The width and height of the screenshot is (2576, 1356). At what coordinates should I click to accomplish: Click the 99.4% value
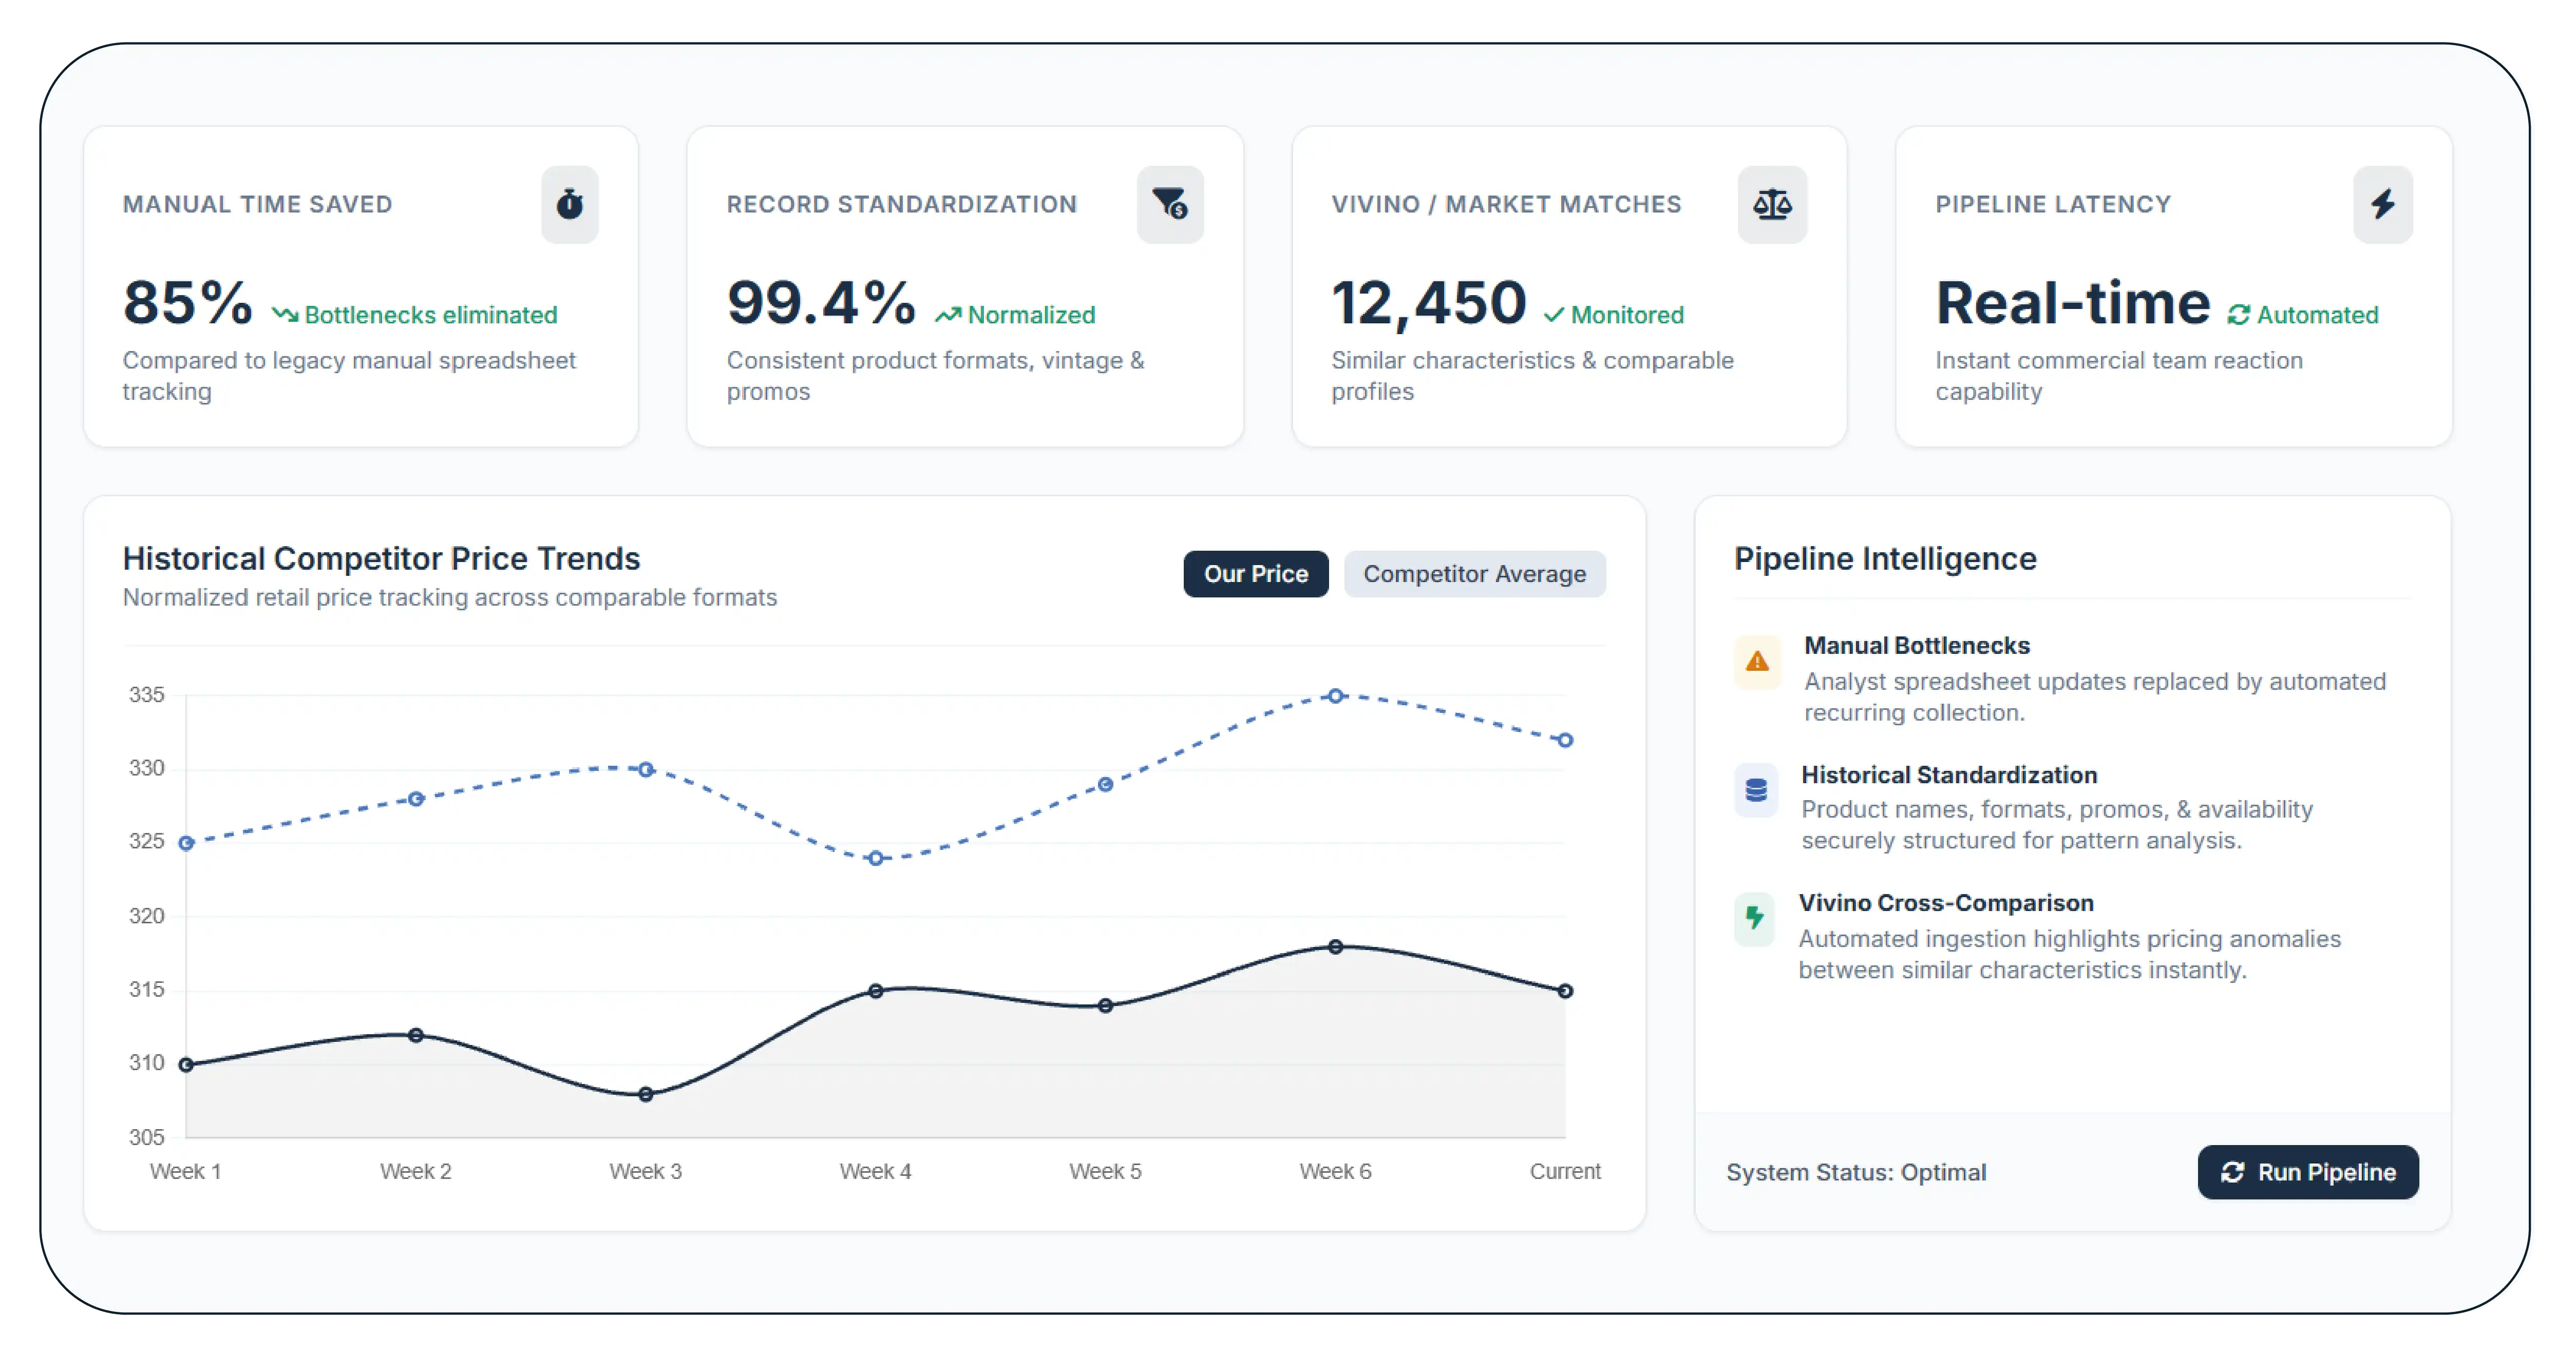[821, 302]
